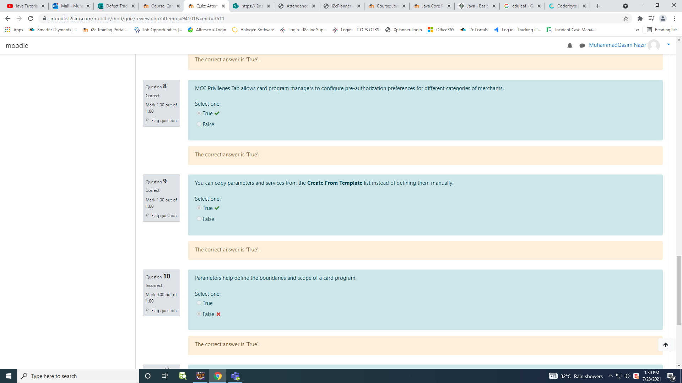Viewport: 682px width, 383px height.
Task: Open the new tab plus button
Action: [x=598, y=6]
